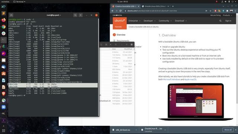Select the Create a bootable USB tab
The image size is (238, 134).
pos(125,6)
